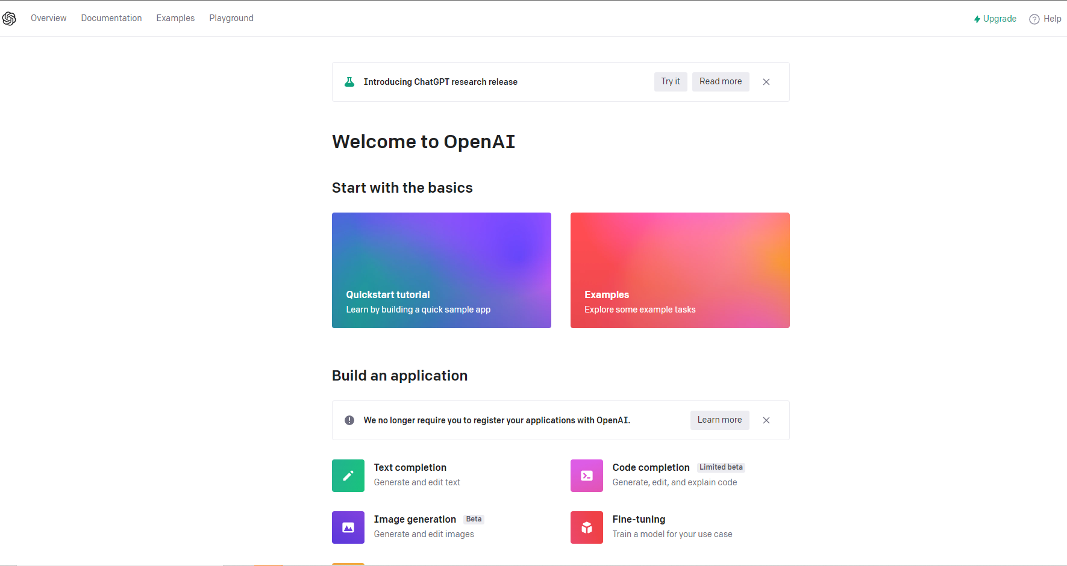Image resolution: width=1067 pixels, height=566 pixels.
Task: Click the Image generation picture icon
Action: 348,527
